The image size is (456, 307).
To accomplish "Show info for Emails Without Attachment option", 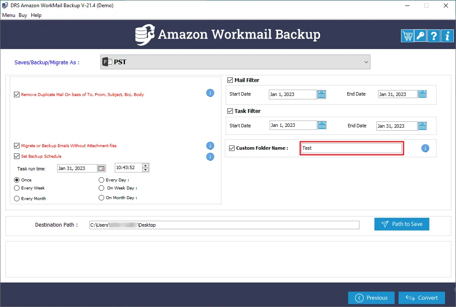I will (x=210, y=146).
